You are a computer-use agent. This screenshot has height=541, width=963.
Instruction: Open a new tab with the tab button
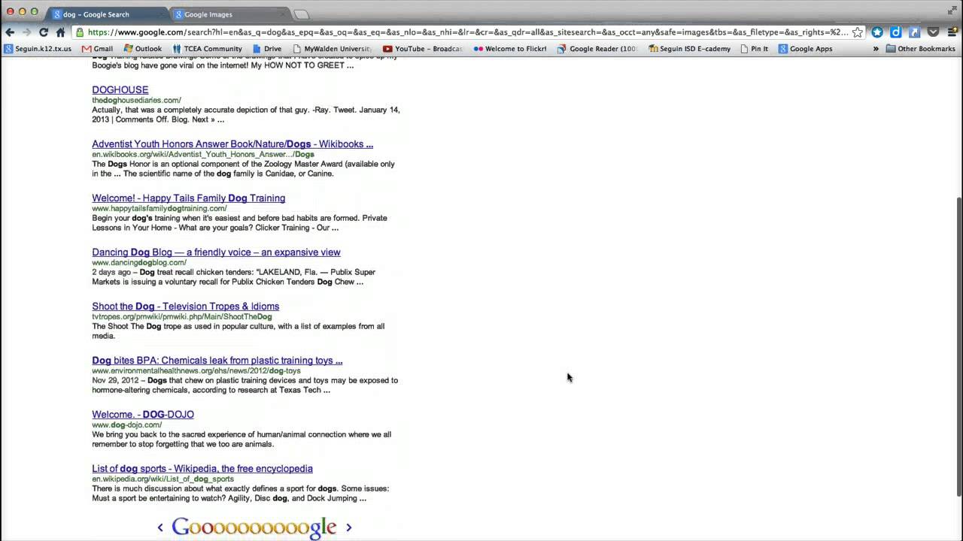point(301,14)
